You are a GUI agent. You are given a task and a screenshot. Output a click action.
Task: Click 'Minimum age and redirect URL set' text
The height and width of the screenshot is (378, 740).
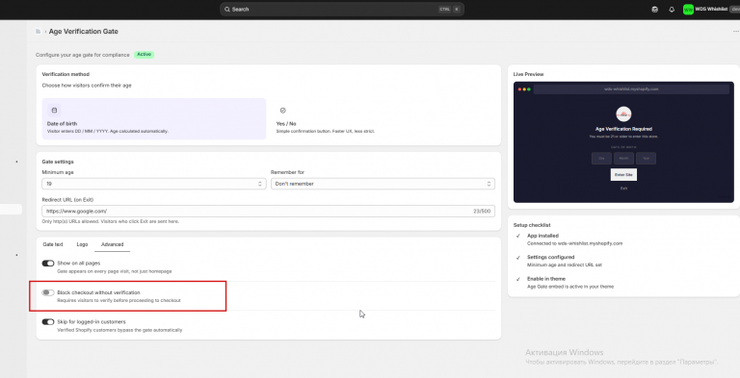[x=564, y=265]
